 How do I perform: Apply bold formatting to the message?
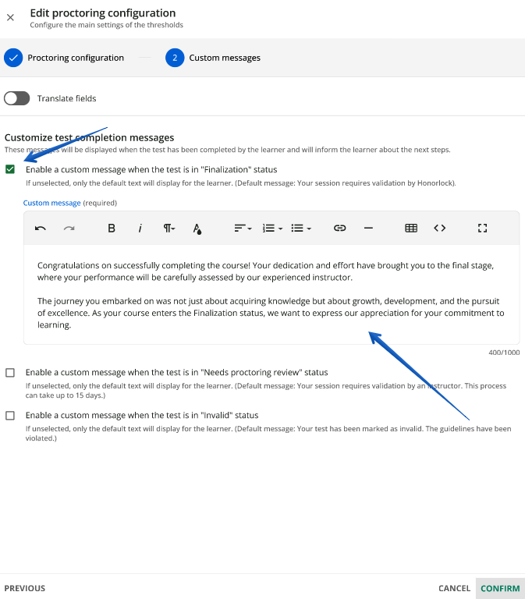[x=112, y=229]
